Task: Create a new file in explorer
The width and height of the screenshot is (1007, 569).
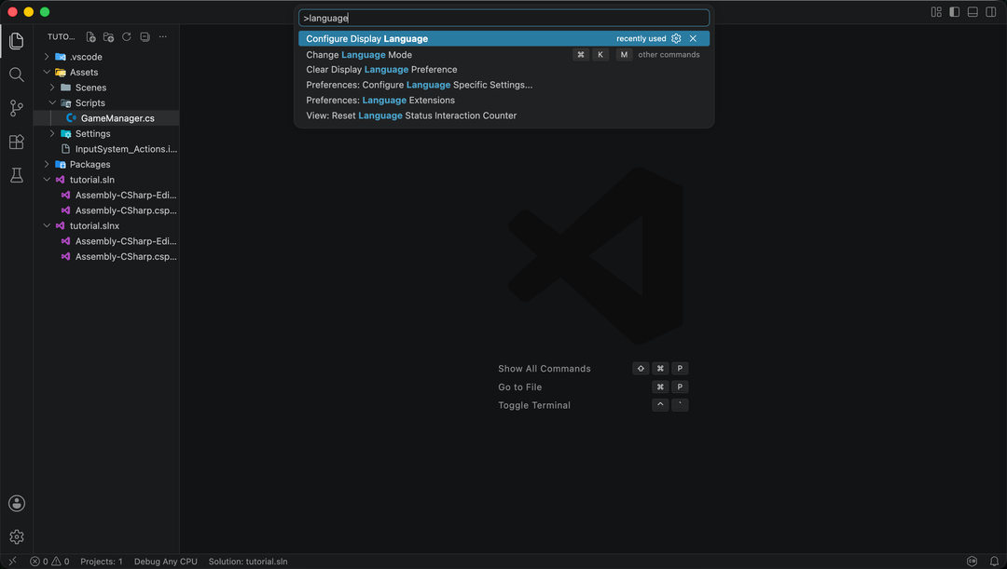Action: point(90,36)
